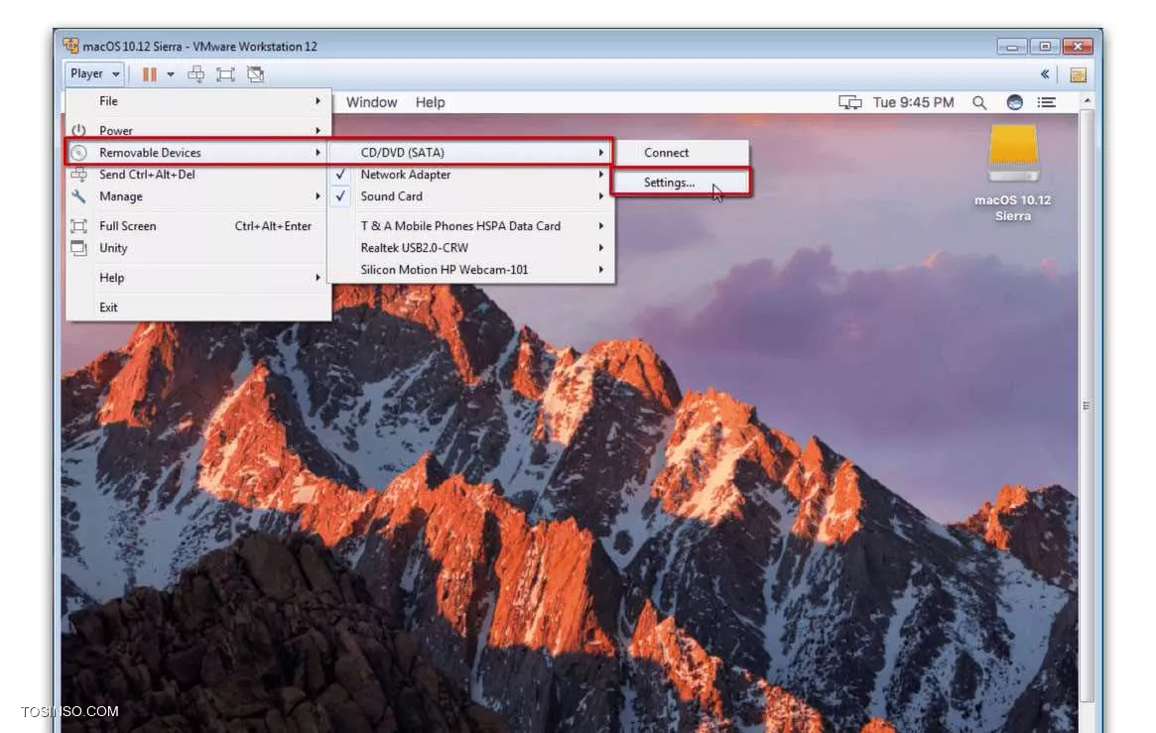Pause the virtual machine
1156x733 pixels.
click(150, 74)
